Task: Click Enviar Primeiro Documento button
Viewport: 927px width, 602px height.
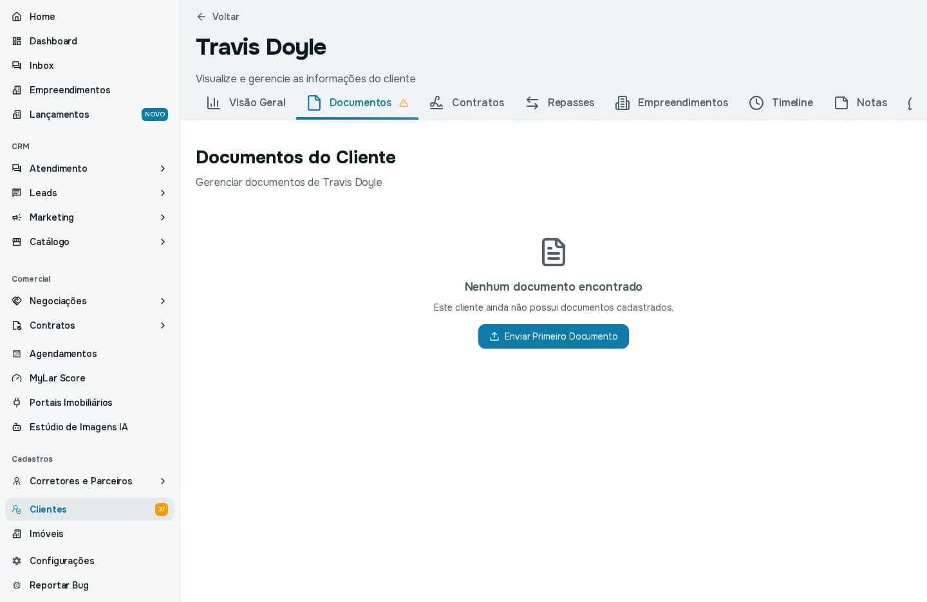Action: 554,336
